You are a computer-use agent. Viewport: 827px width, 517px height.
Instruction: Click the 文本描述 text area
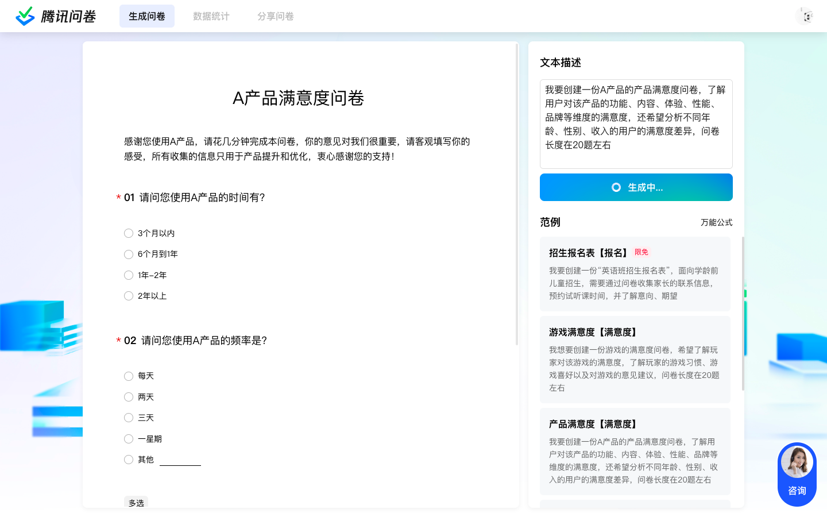pyautogui.click(x=636, y=124)
